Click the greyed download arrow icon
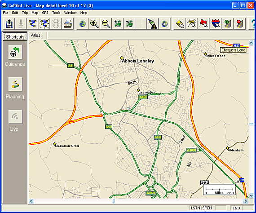The height and width of the screenshot is (213, 256). pos(21,24)
